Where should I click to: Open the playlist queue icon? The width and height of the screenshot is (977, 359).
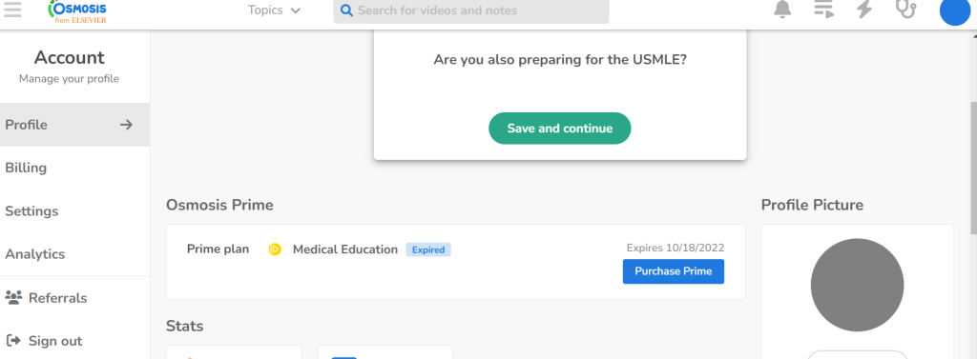click(x=823, y=10)
